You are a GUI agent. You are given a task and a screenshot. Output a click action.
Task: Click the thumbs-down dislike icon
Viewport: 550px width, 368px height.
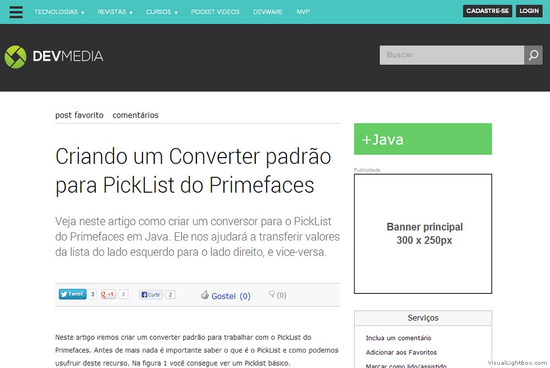click(272, 294)
